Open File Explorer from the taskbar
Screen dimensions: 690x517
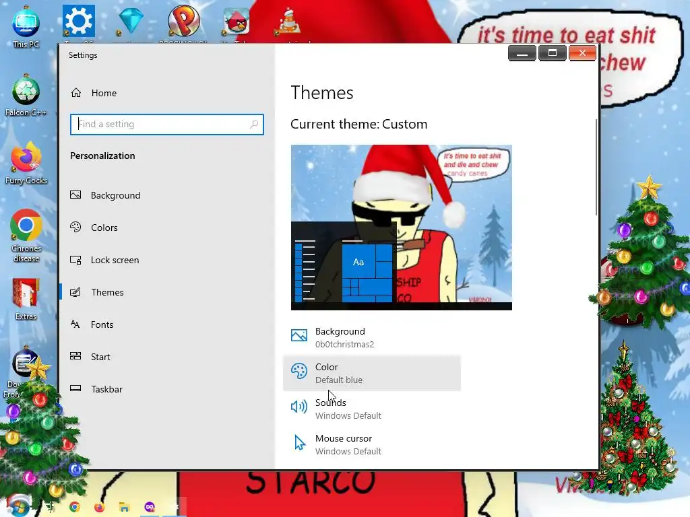(125, 507)
